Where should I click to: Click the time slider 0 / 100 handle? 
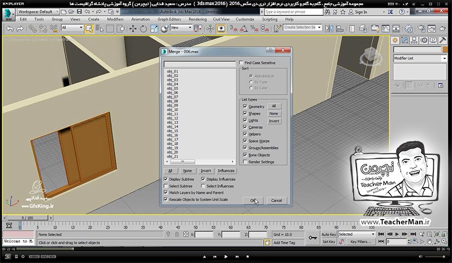coord(27,218)
